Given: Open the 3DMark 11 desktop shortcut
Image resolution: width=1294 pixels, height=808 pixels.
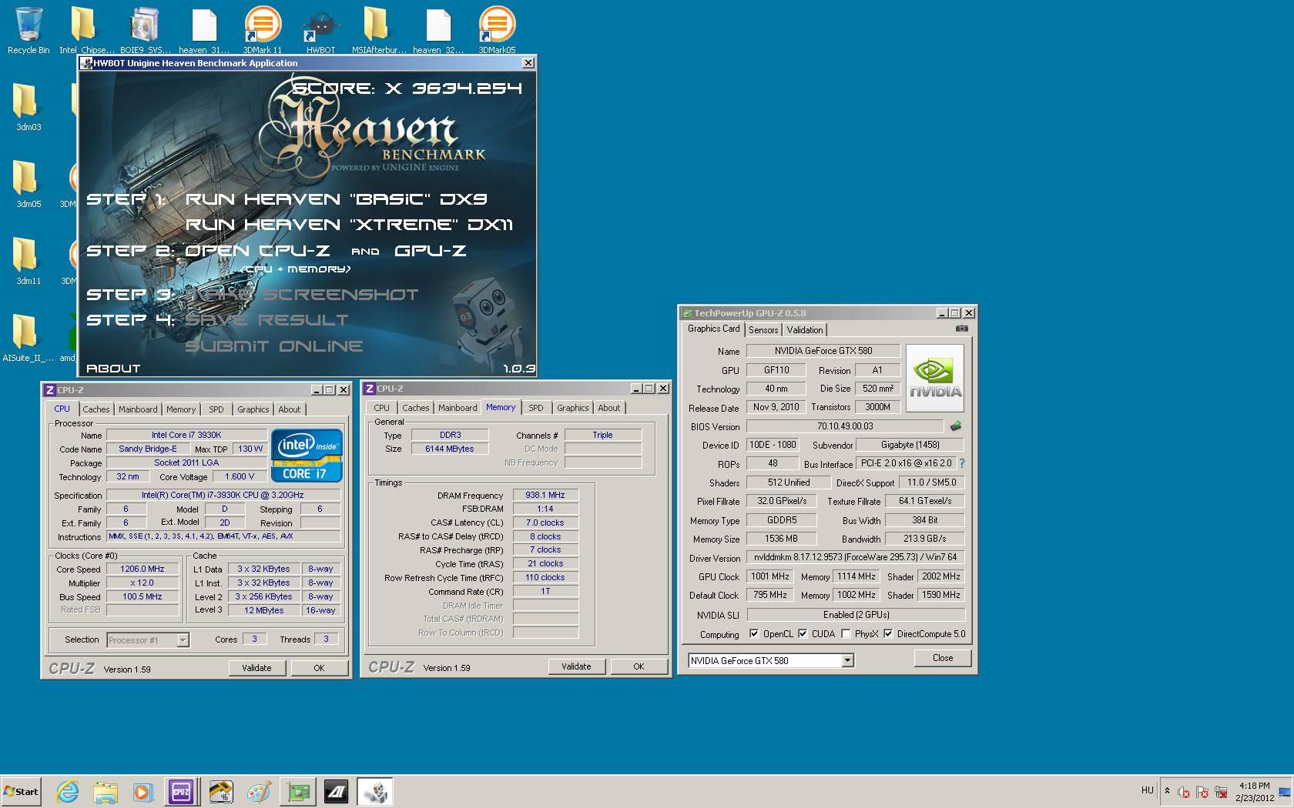Looking at the screenshot, I should pyautogui.click(x=263, y=29).
